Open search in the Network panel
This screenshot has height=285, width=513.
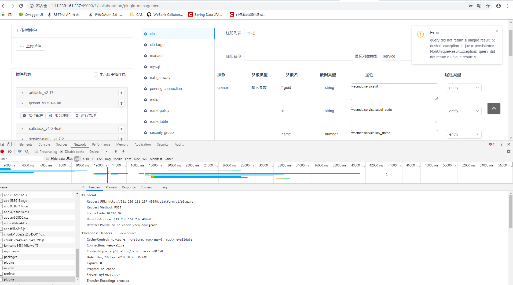[27, 151]
